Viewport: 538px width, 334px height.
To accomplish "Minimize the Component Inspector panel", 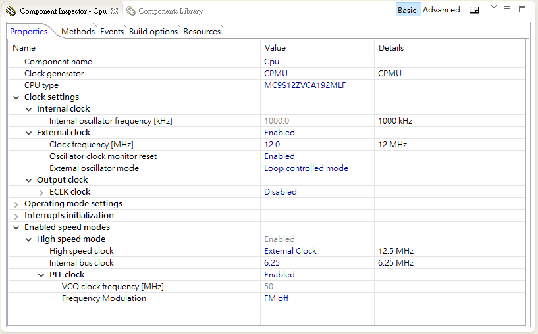I will (507, 8).
